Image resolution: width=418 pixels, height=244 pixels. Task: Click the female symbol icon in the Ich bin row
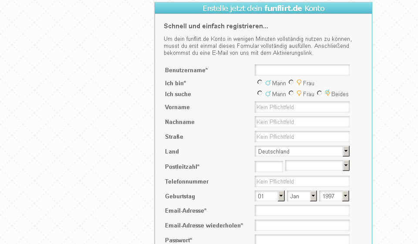pos(299,82)
